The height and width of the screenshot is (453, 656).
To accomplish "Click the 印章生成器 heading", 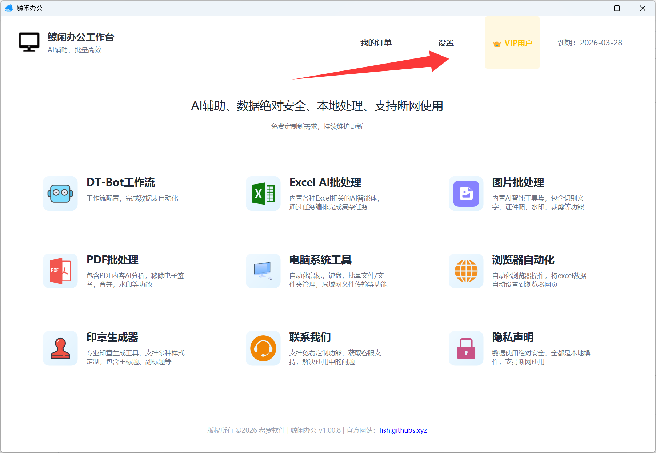I will pos(112,337).
